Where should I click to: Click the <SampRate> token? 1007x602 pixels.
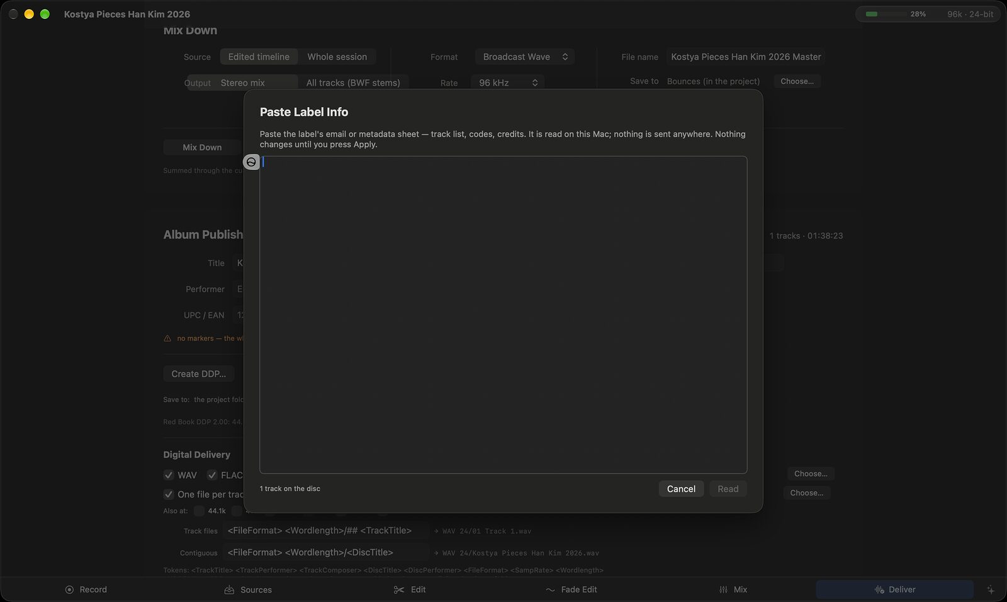click(532, 571)
